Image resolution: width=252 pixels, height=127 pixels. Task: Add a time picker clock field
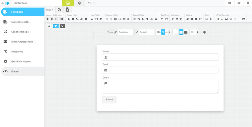click(x=166, y=19)
